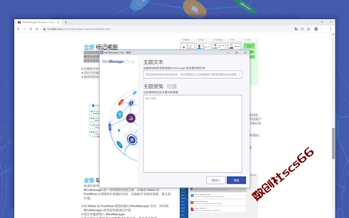Click the "主题便笺 - 可选" heading
Viewport: 349px width, 218px height.
160,86
